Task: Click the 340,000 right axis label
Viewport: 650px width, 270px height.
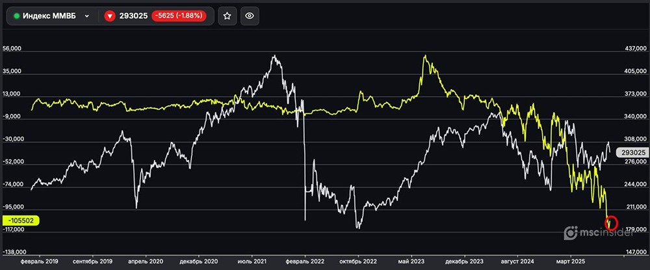Action: 636,116
